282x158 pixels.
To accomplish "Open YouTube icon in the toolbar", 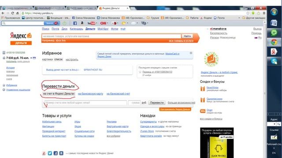I will coord(91,23).
